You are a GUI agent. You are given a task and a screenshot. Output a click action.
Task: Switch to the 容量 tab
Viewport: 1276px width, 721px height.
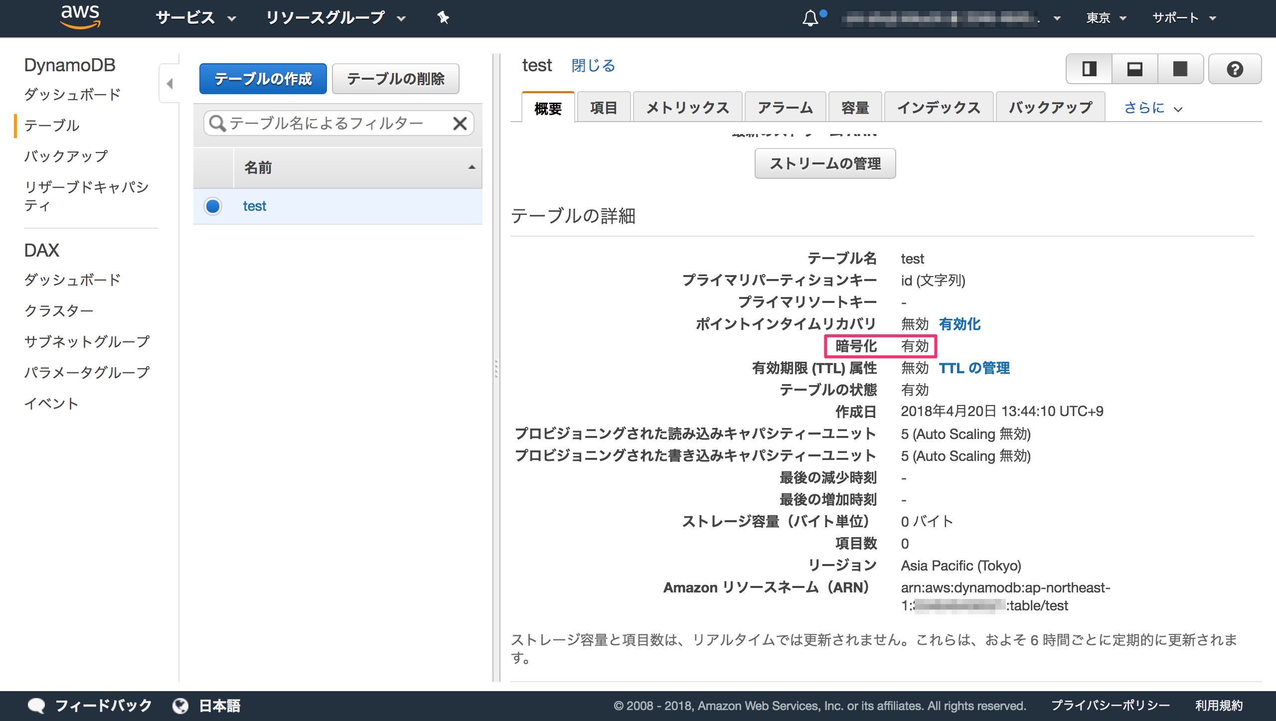[855, 108]
